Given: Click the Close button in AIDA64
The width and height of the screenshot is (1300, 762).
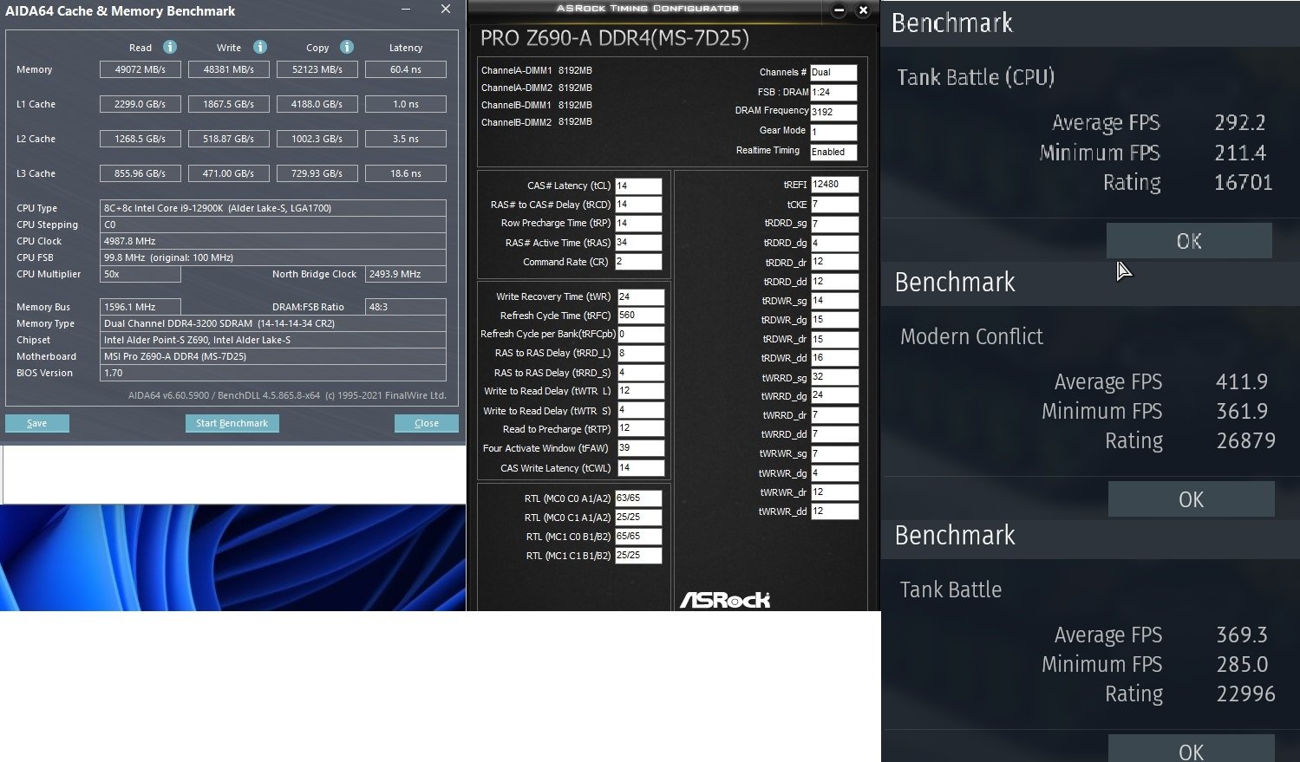Looking at the screenshot, I should point(427,423).
